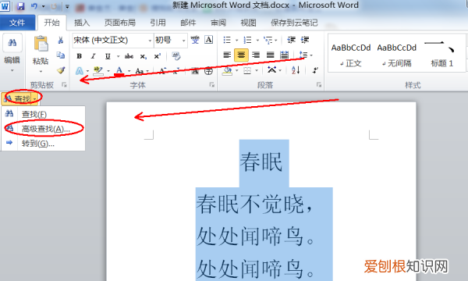Click the Font Color red A swatch

coord(119,71)
